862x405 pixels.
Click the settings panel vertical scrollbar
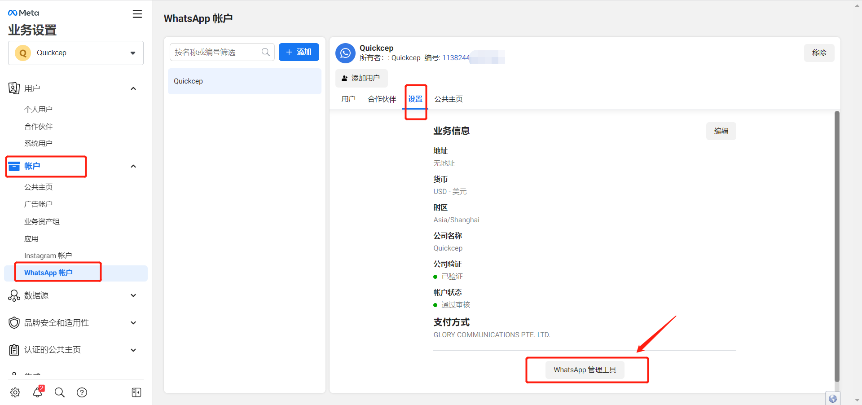837,247
